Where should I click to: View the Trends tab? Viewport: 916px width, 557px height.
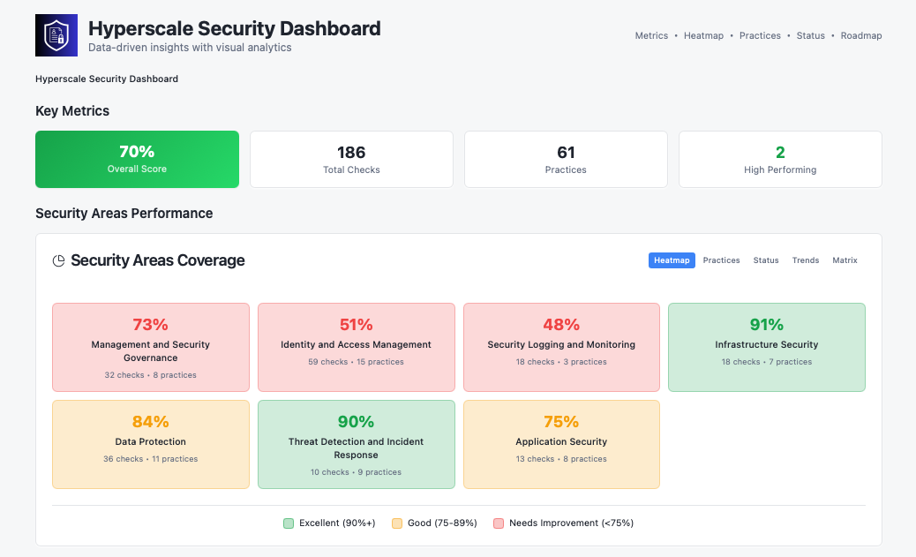point(805,260)
